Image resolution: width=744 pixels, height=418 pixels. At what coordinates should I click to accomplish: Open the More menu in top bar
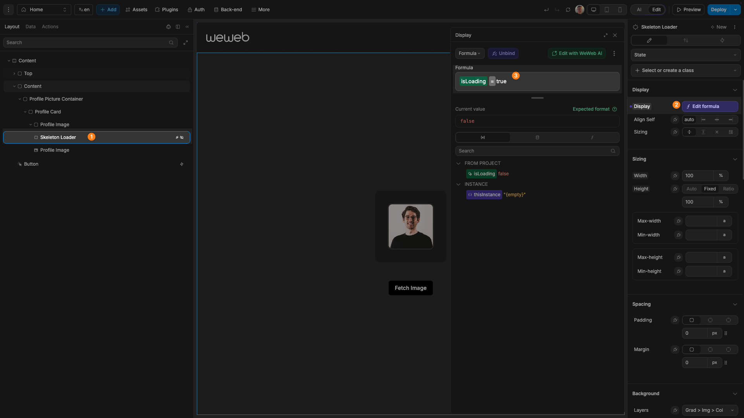260,10
